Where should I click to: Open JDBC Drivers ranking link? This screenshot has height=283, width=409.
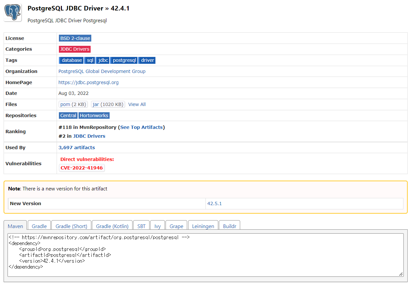coord(89,136)
